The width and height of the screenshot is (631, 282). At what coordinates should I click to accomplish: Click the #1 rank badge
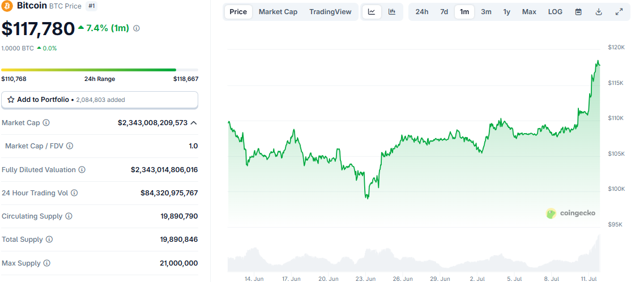point(91,6)
